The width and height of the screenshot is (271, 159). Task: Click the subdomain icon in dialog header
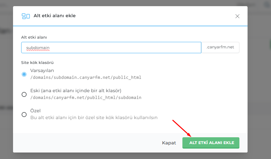(x=25, y=16)
